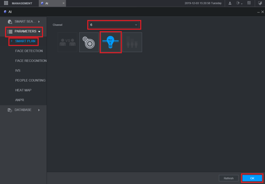The height and width of the screenshot is (184, 265).
Task: Open FACE DETECTION settings
Action: 29,51
